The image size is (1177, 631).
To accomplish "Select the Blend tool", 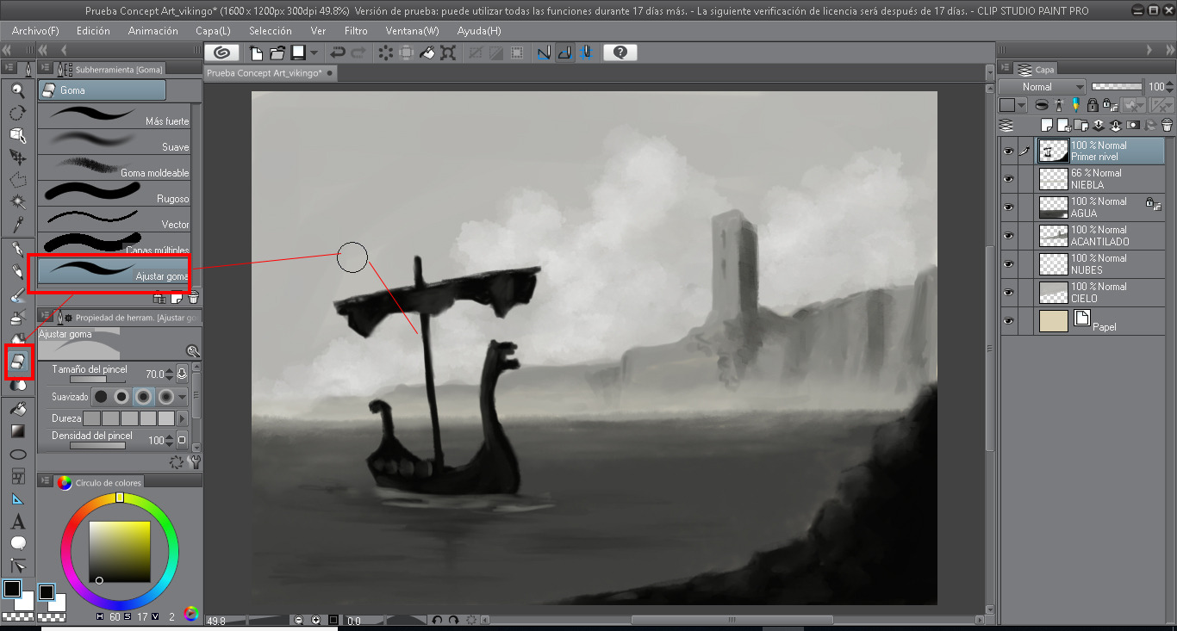I will point(17,386).
